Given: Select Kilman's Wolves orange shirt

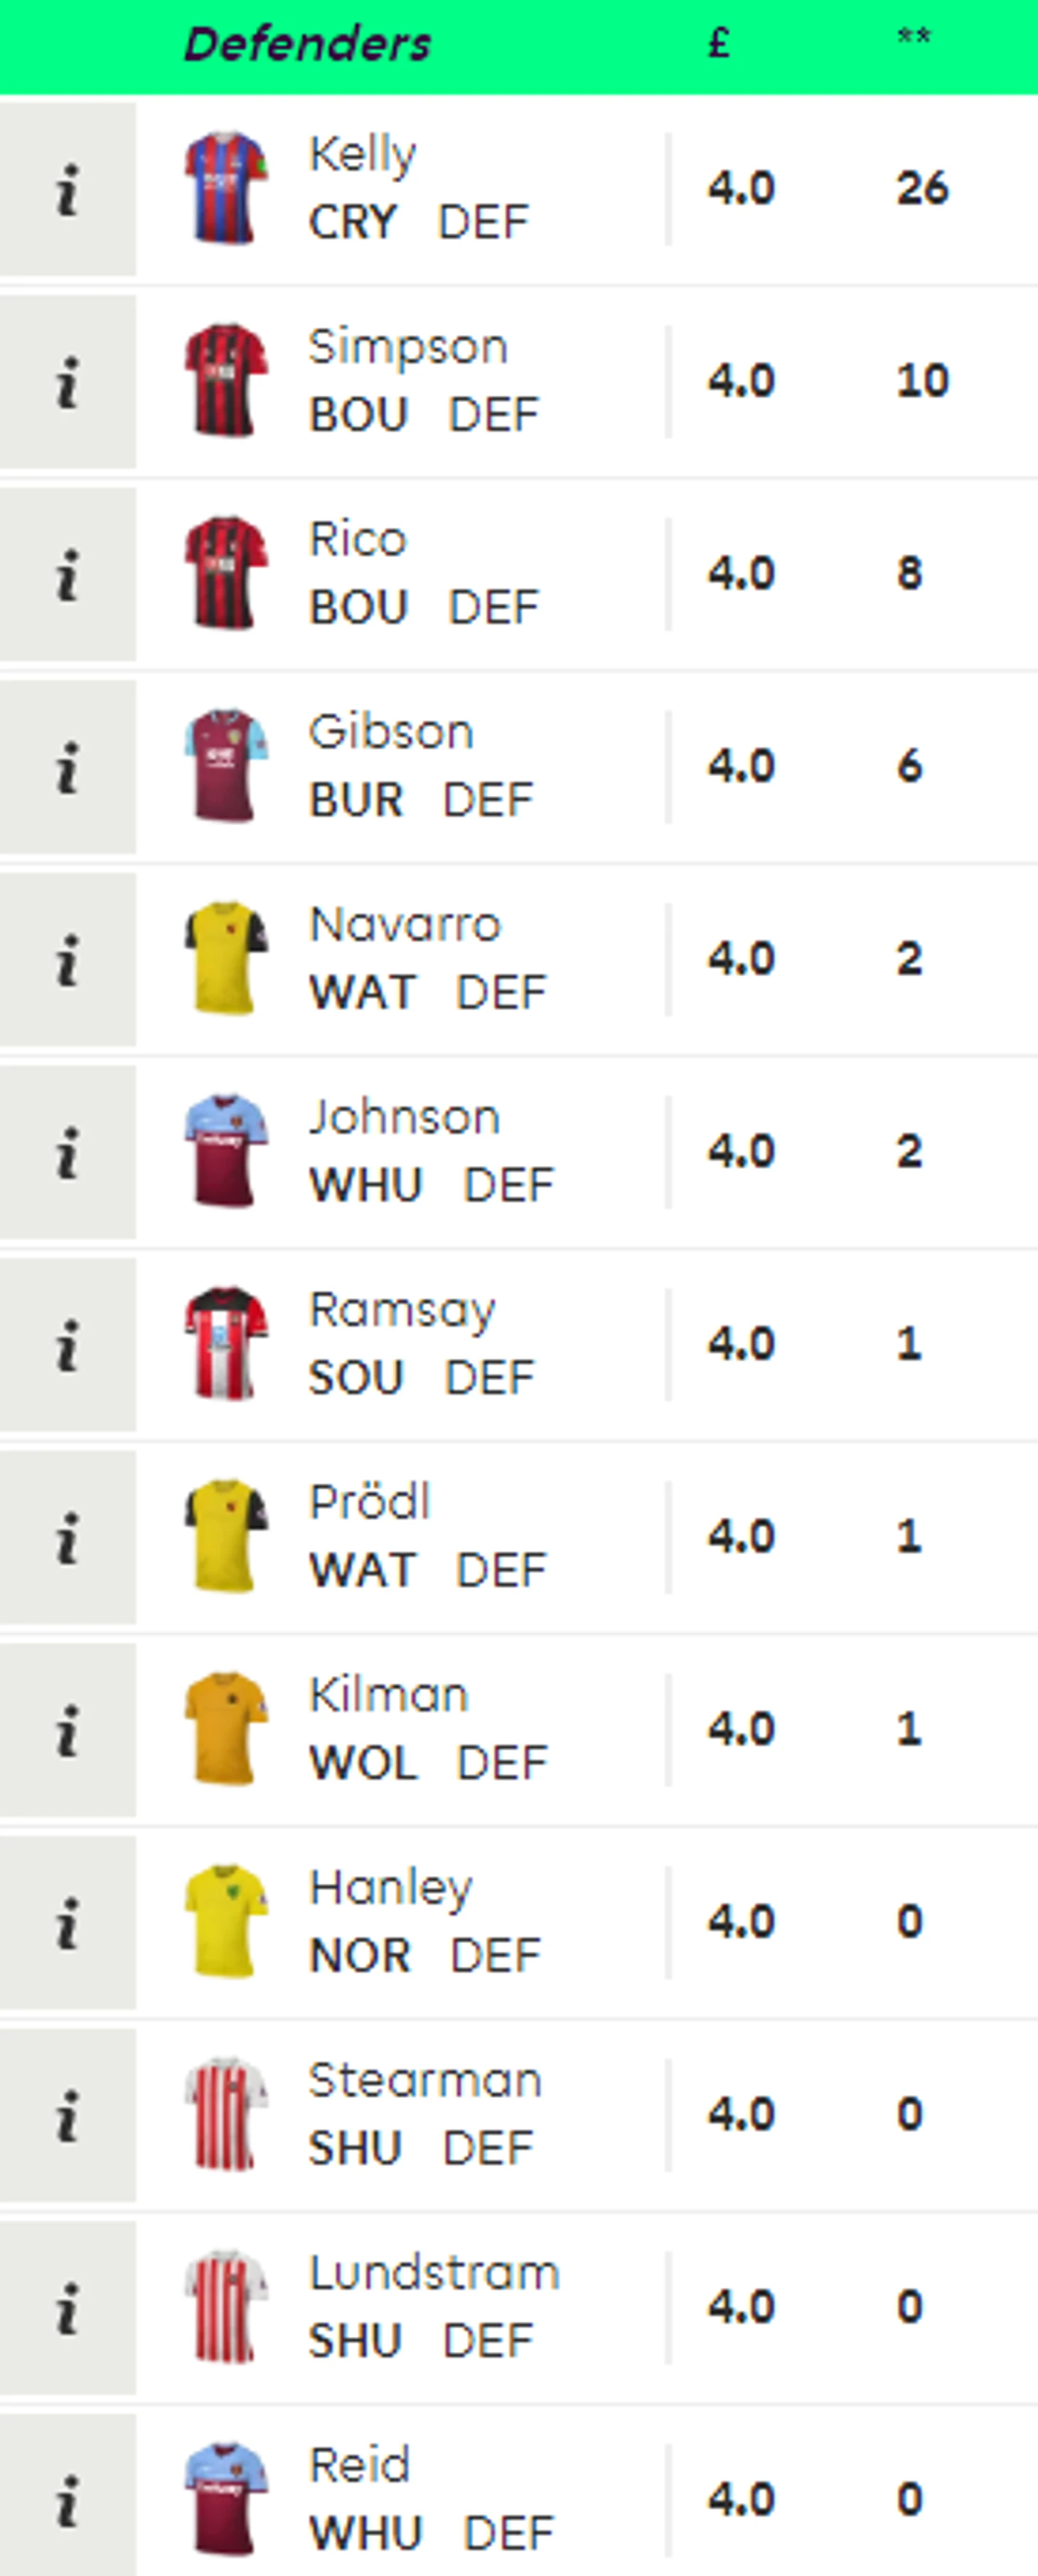Looking at the screenshot, I should point(227,1729).
